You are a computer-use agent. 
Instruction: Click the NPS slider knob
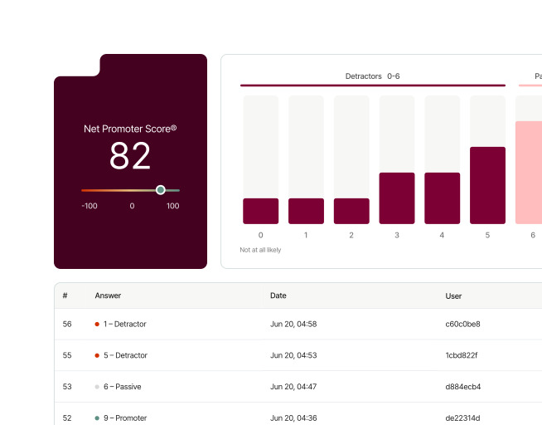(x=161, y=189)
